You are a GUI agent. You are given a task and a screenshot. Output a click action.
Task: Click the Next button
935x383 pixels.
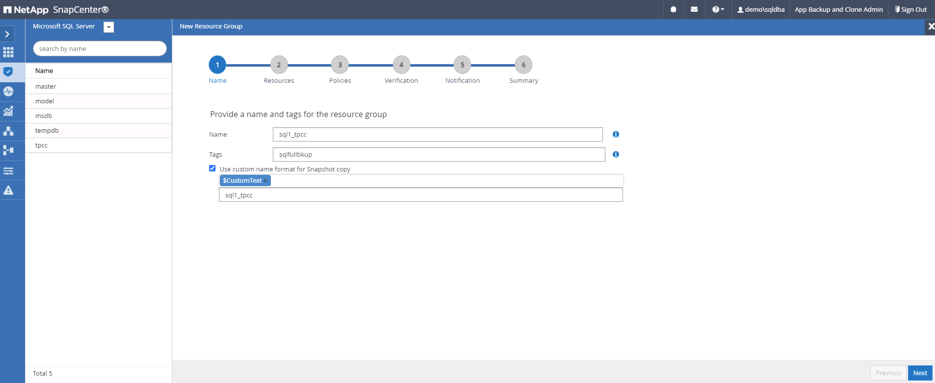click(920, 373)
